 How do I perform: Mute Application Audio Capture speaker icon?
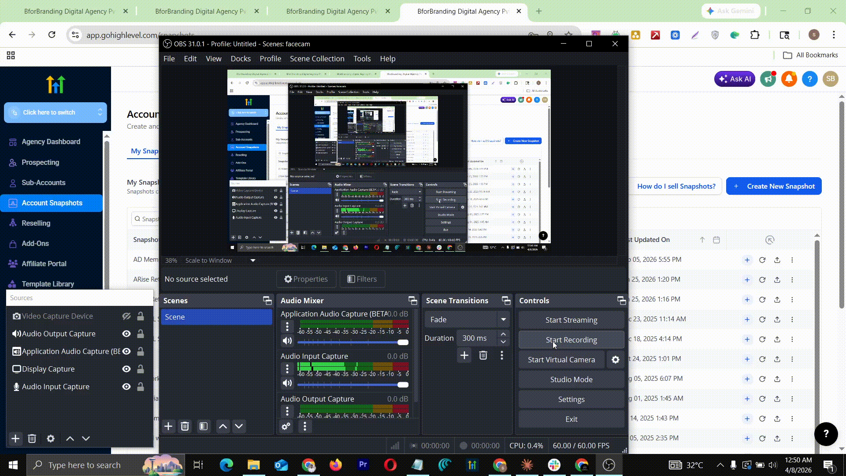click(x=287, y=341)
